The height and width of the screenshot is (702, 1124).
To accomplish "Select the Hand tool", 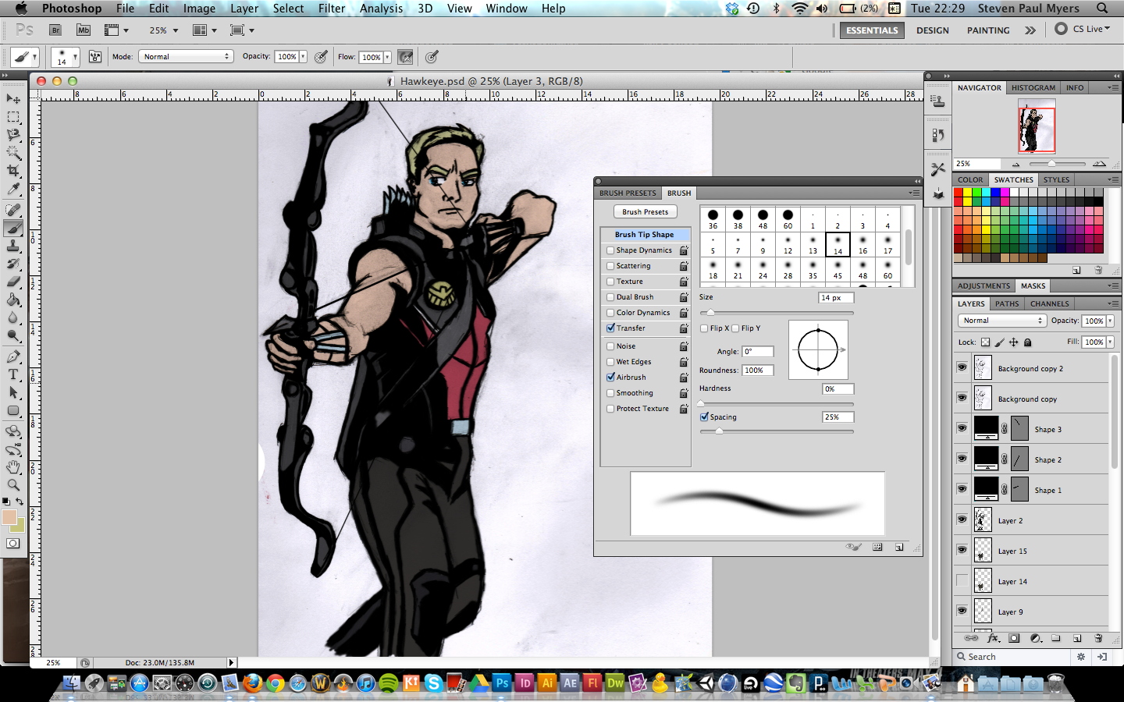I will pos(13,467).
